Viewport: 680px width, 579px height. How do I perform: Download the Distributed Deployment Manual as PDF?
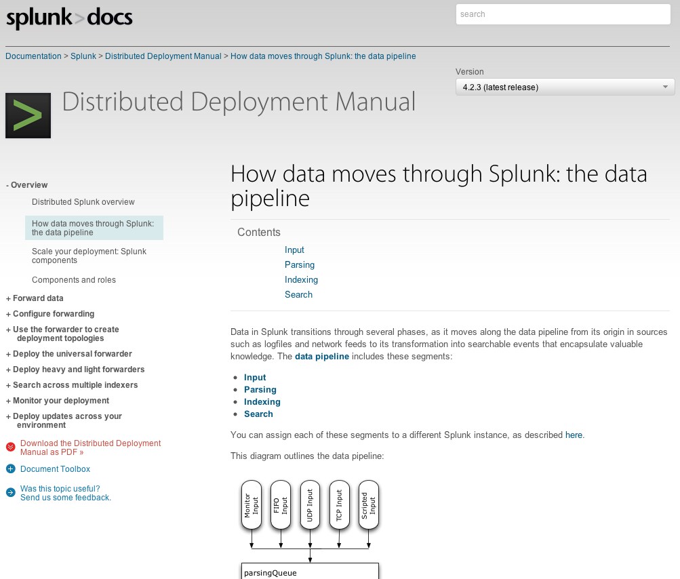(x=90, y=447)
